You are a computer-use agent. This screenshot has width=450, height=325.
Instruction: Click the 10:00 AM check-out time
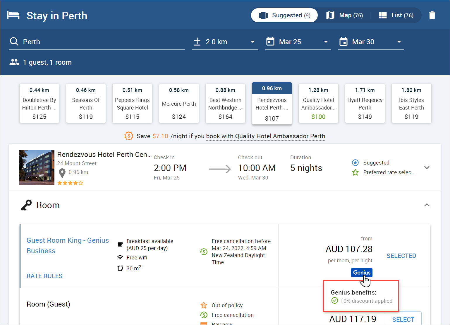point(257,168)
